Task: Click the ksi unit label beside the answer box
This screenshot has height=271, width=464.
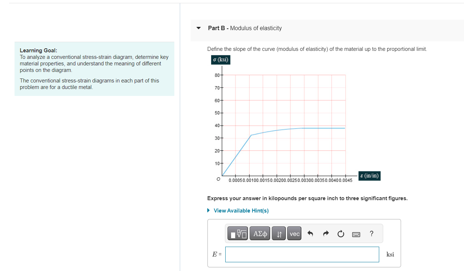Action: (x=390, y=254)
